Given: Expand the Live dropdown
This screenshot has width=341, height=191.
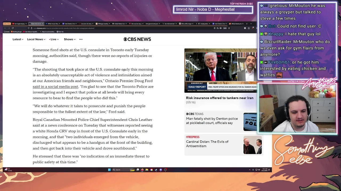Looking at the screenshot, I should 54,39.
